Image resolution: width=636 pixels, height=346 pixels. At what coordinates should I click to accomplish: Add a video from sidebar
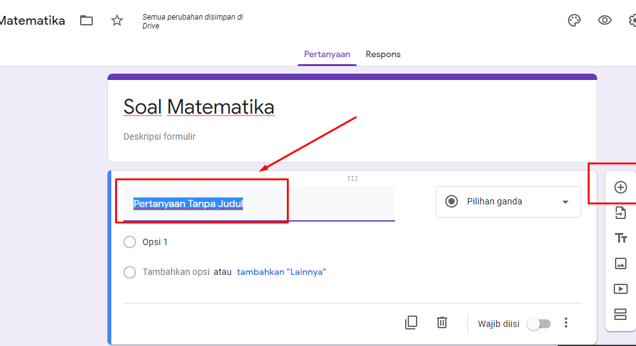pyautogui.click(x=620, y=289)
